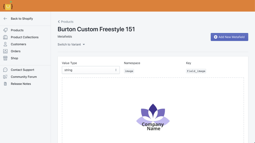Click Add New Metafield button
The width and height of the screenshot is (255, 143).
pos(229,37)
